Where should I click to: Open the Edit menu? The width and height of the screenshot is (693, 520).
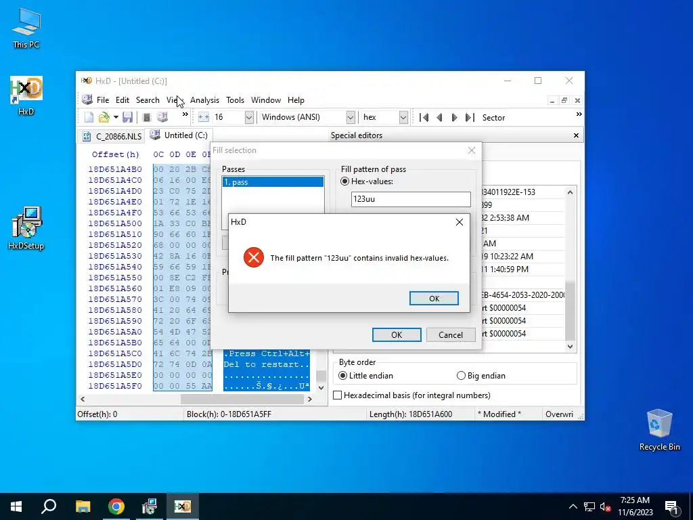click(x=122, y=100)
